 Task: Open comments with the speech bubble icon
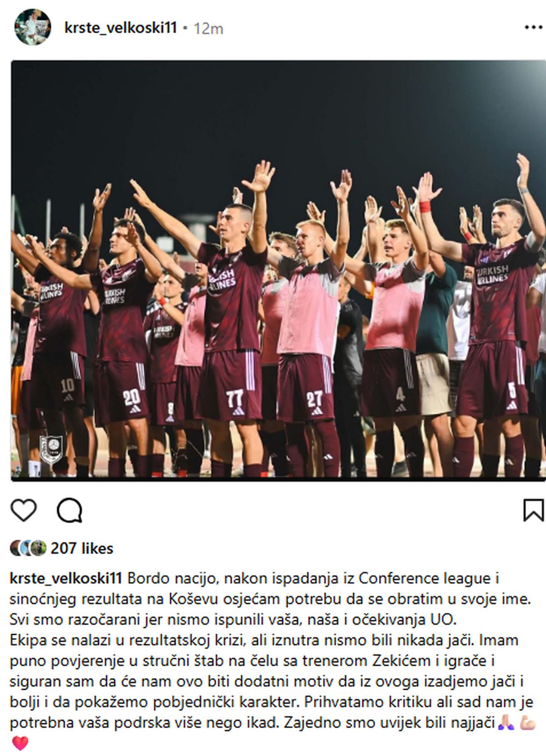[70, 510]
